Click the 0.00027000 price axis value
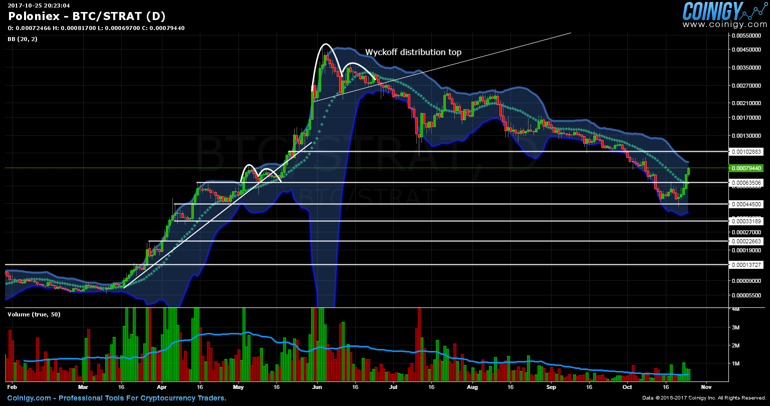Image resolution: width=770 pixels, height=406 pixels. coord(746,232)
